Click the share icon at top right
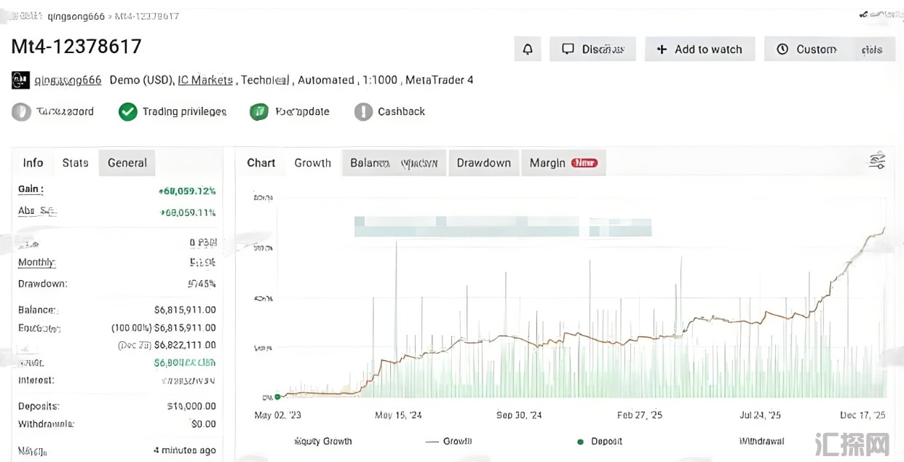This screenshot has height=462, width=904. click(864, 14)
